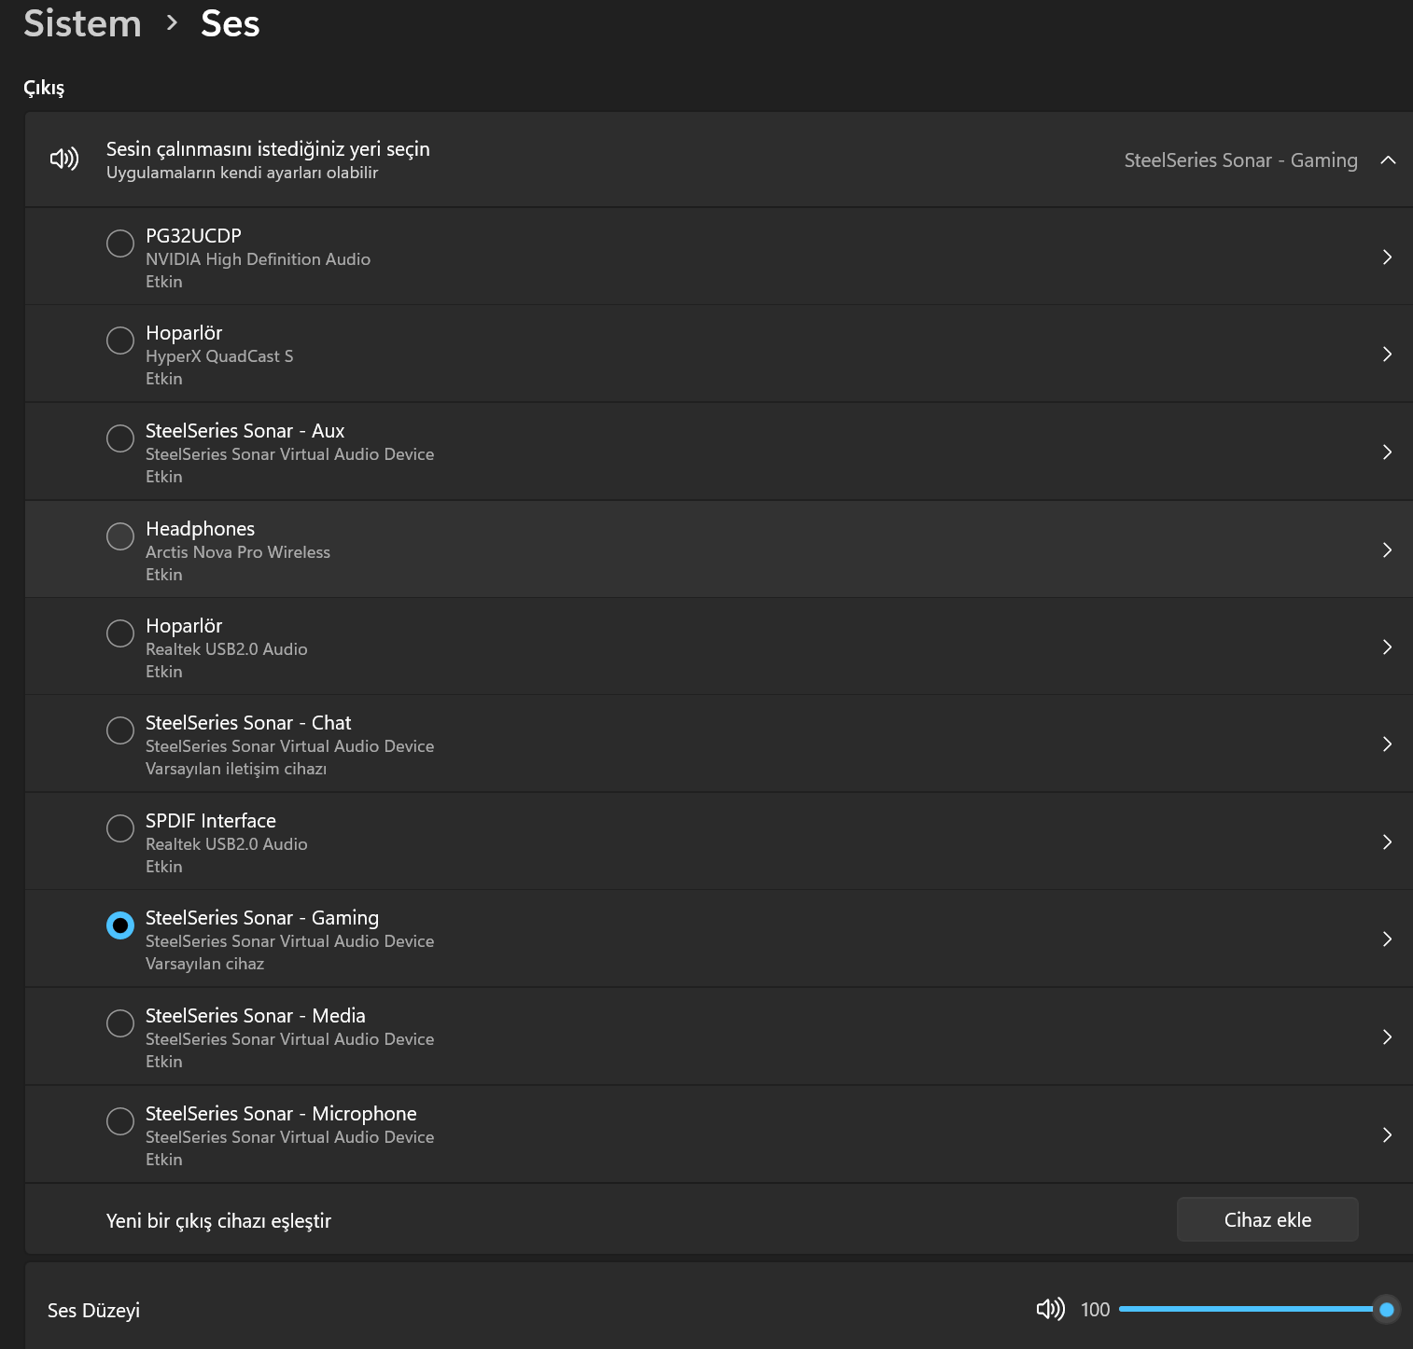
Task: Click the 'SteelSeries Sonar - Media' device name
Action: [x=256, y=1016]
